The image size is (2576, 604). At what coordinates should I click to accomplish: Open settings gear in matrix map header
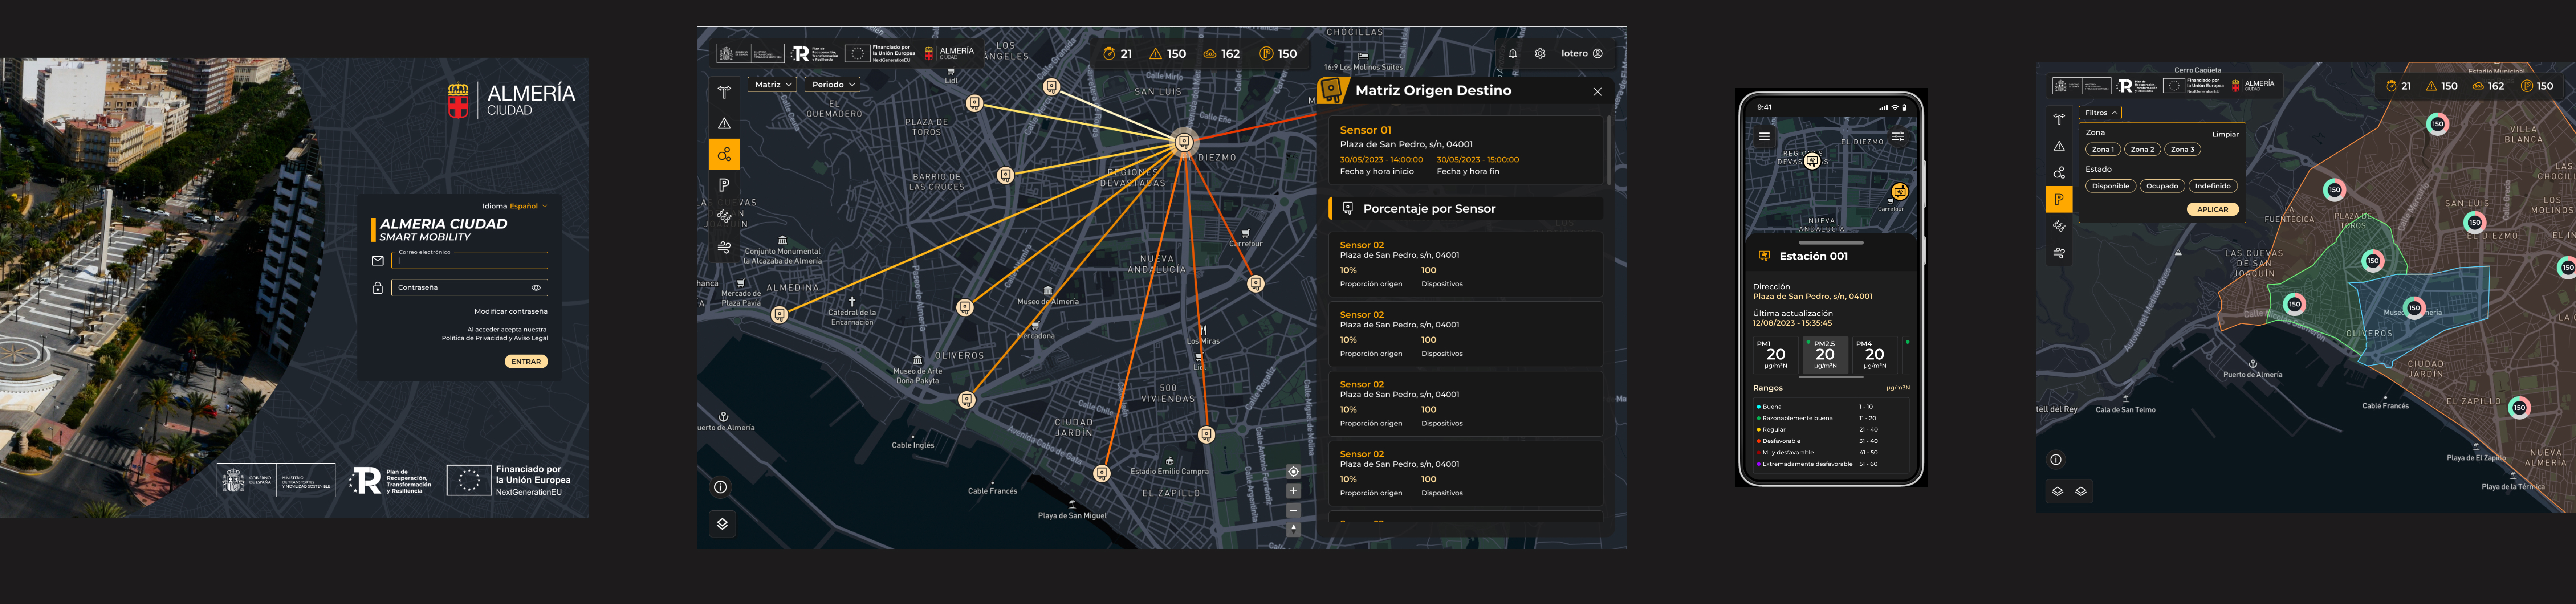[1540, 54]
